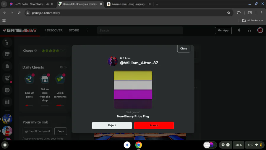Open the shelf tray with two circular icons
The image size is (266, 150).
pos(226,145)
